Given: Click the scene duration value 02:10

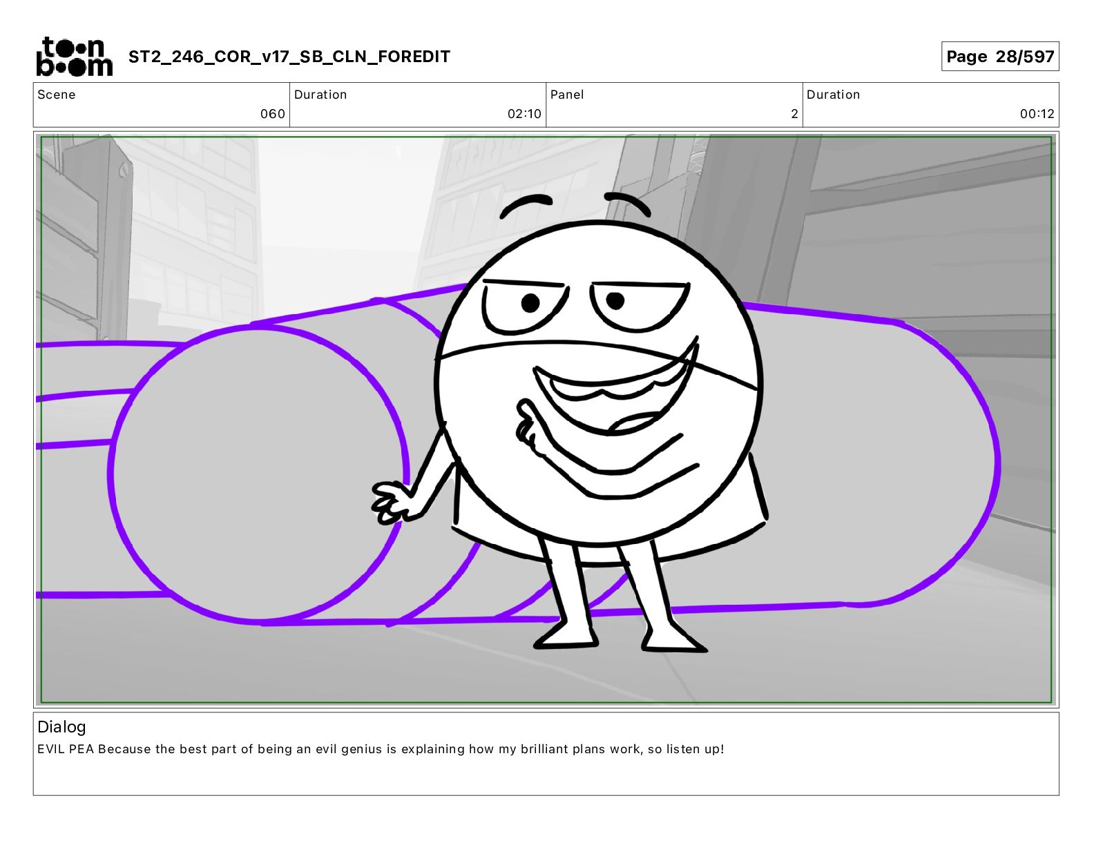Looking at the screenshot, I should tap(524, 114).
